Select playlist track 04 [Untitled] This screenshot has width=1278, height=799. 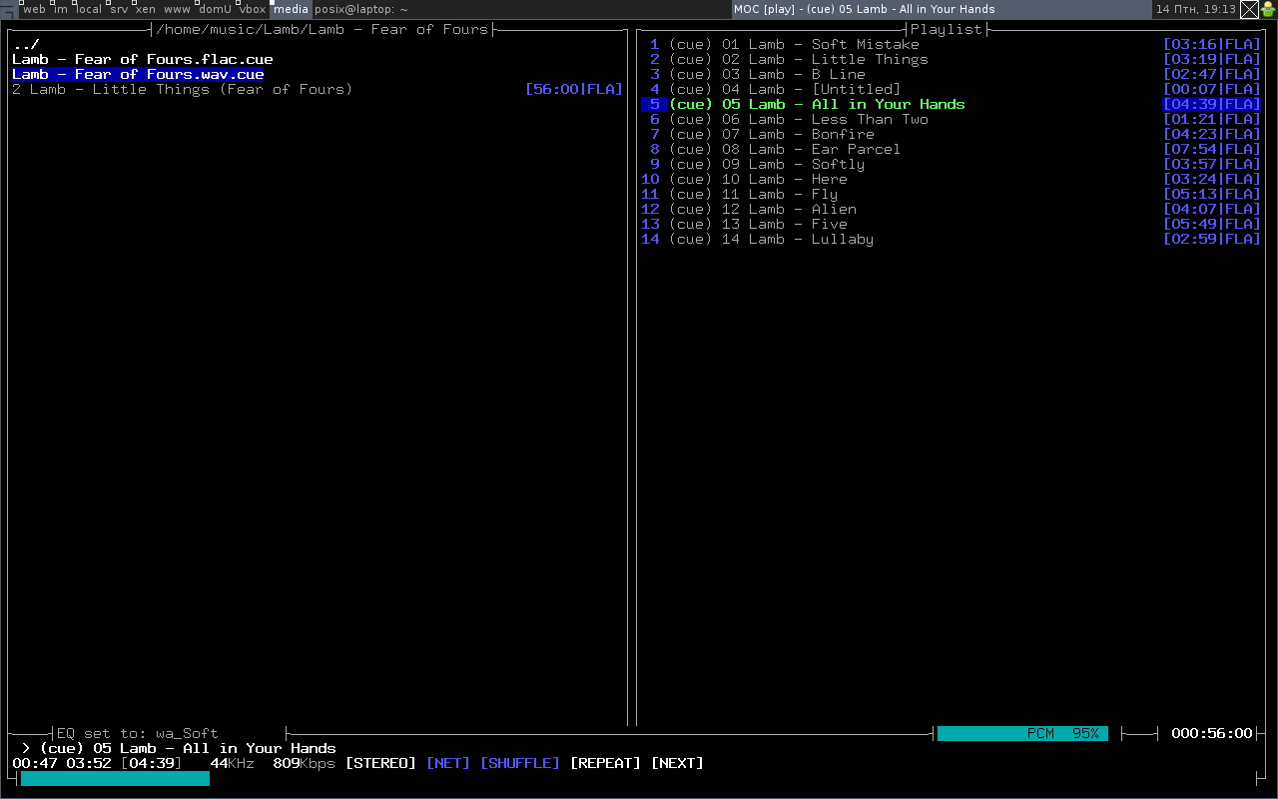tap(951, 89)
